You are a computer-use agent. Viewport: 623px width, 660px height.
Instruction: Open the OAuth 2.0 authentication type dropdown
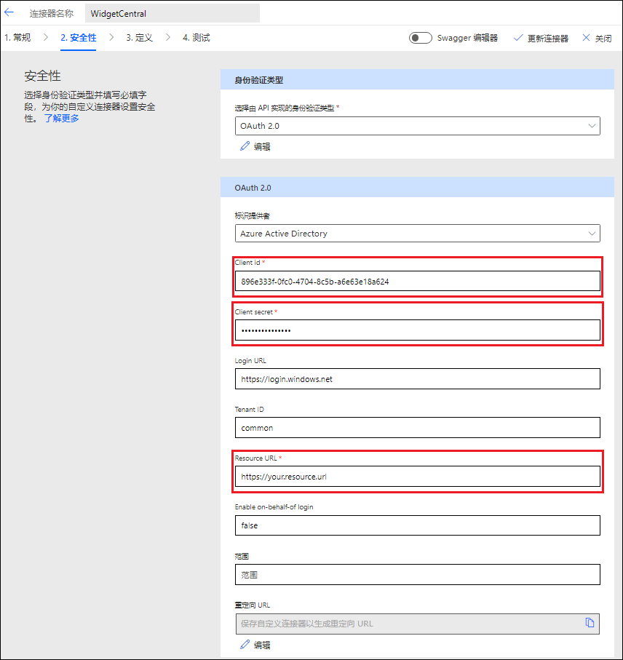tap(417, 126)
